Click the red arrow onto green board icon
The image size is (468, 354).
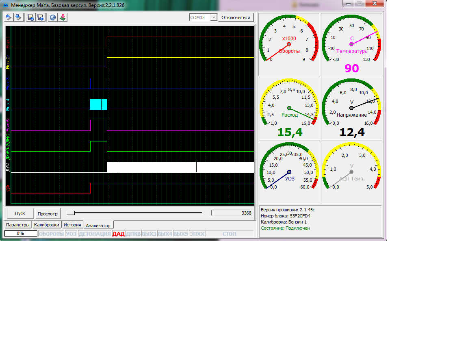pos(63,17)
